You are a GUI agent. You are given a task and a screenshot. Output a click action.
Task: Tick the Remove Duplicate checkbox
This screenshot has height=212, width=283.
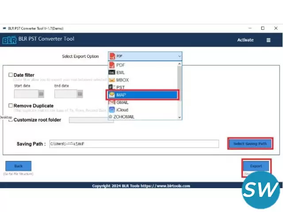click(11, 106)
